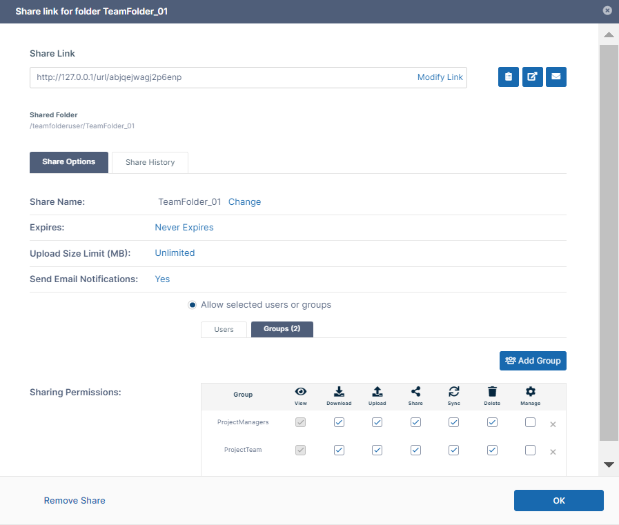The image size is (619, 525).
Task: Open share link in new window icon
Action: (x=532, y=77)
